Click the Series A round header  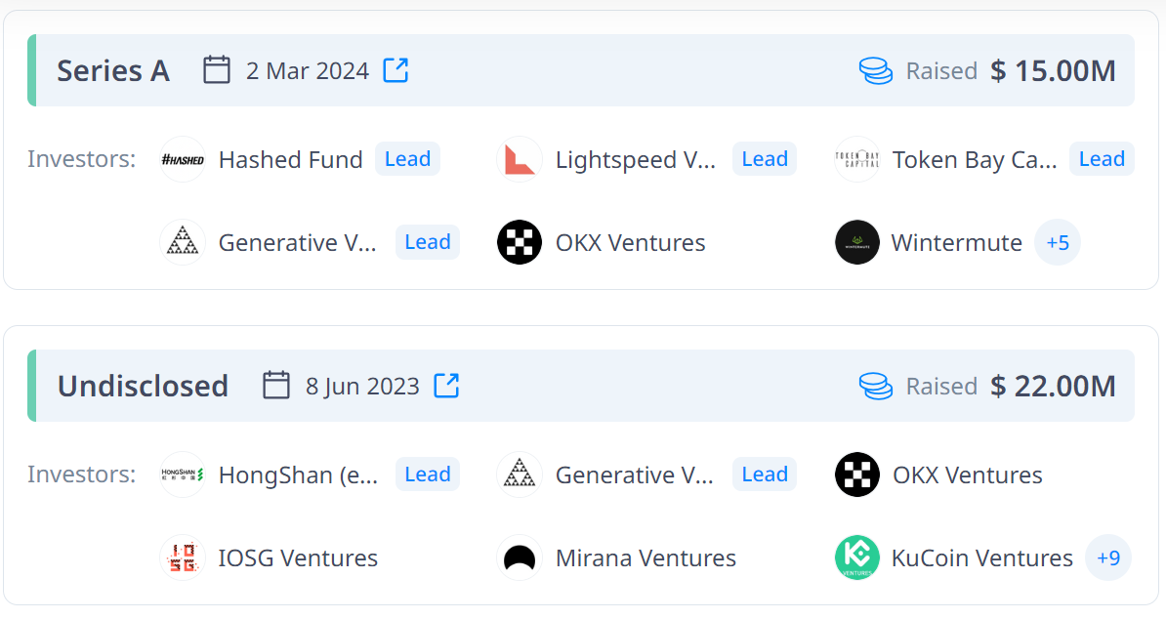pos(581,70)
